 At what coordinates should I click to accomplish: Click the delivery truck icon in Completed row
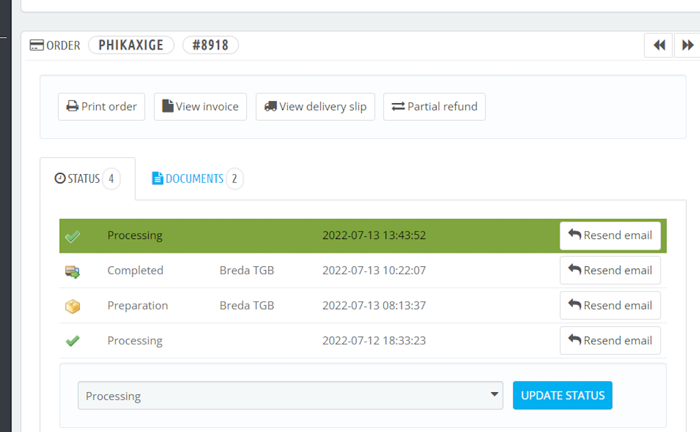click(72, 271)
